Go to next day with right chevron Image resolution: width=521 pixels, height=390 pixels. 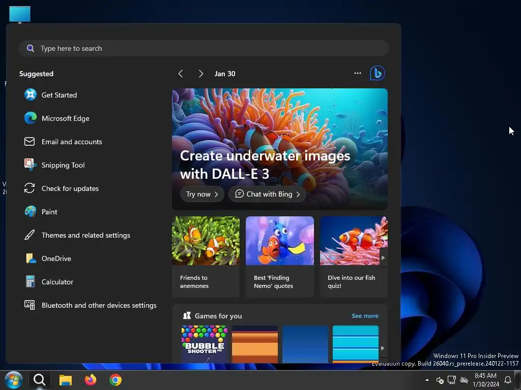point(200,74)
